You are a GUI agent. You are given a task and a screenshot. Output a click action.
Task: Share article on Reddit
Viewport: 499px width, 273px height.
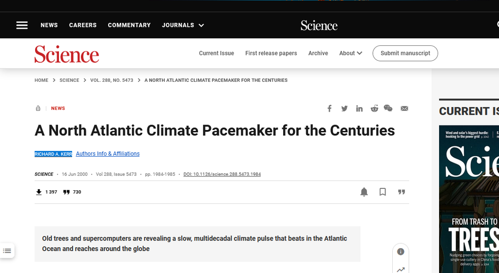(374, 109)
